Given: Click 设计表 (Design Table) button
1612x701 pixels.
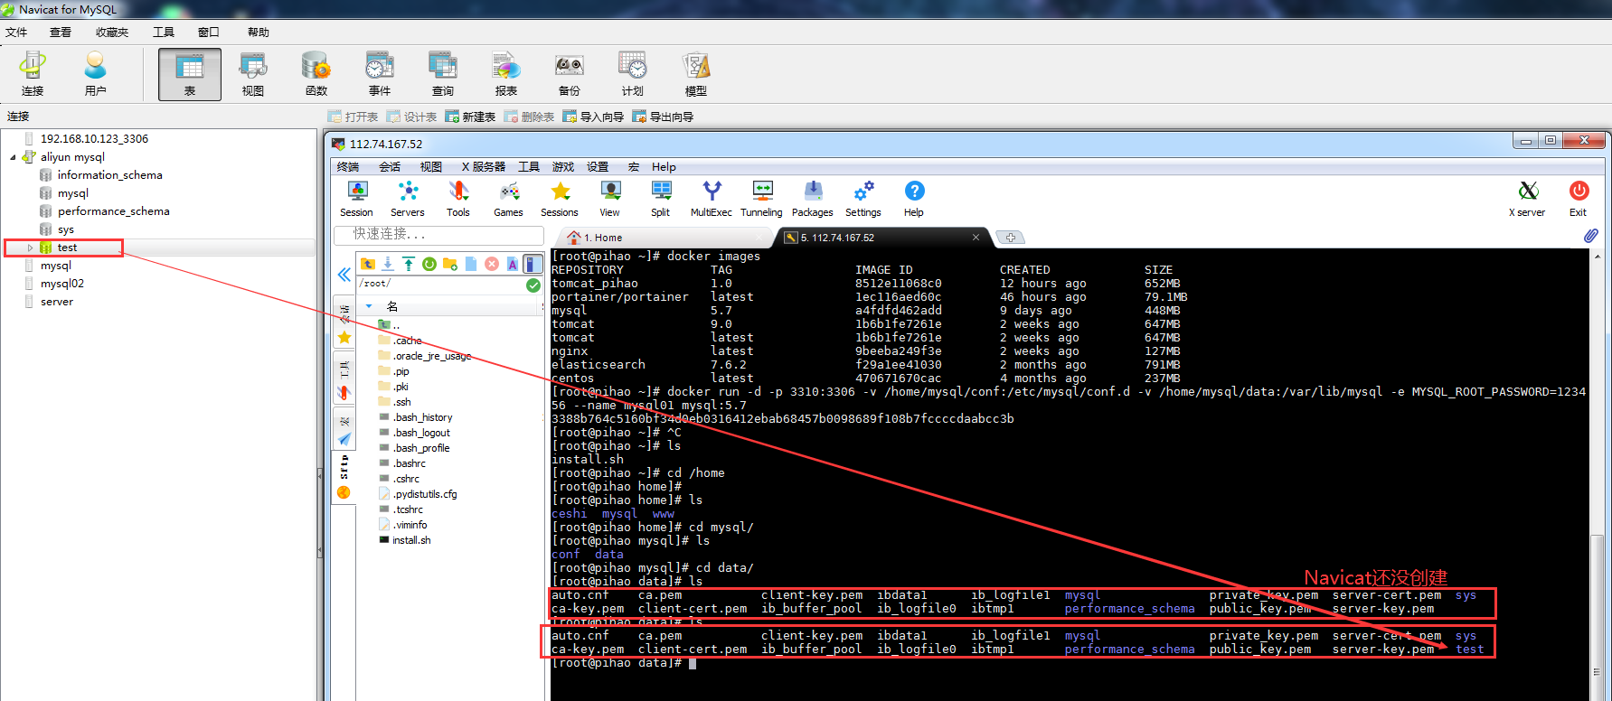Looking at the screenshot, I should [411, 117].
